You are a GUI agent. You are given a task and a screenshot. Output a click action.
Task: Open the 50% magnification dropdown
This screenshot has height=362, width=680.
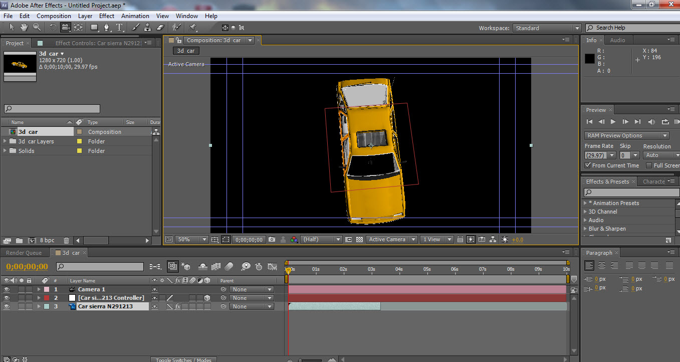coord(190,240)
